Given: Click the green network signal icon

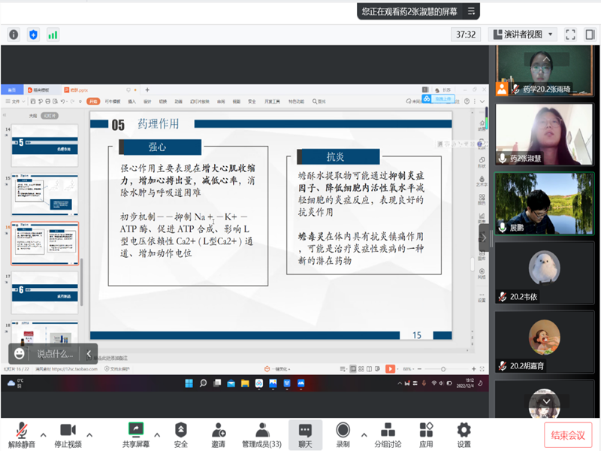Looking at the screenshot, I should [53, 35].
